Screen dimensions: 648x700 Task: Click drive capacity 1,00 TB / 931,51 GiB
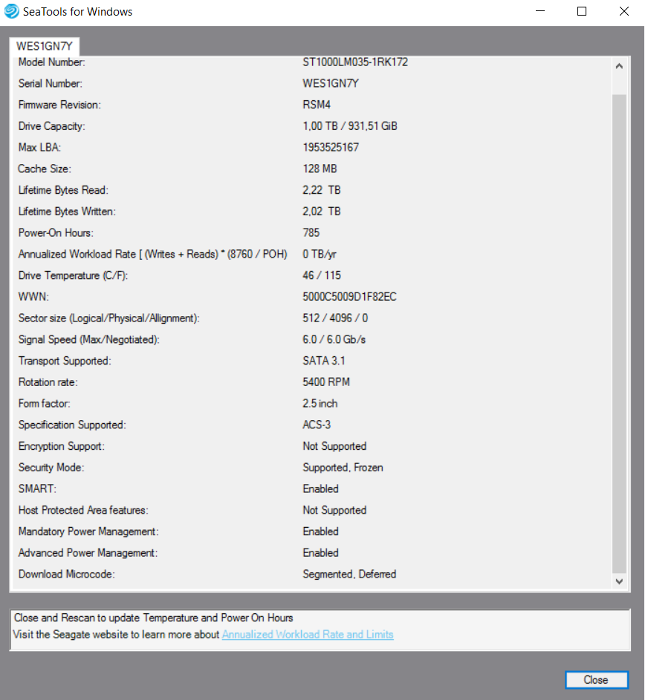[x=350, y=126]
